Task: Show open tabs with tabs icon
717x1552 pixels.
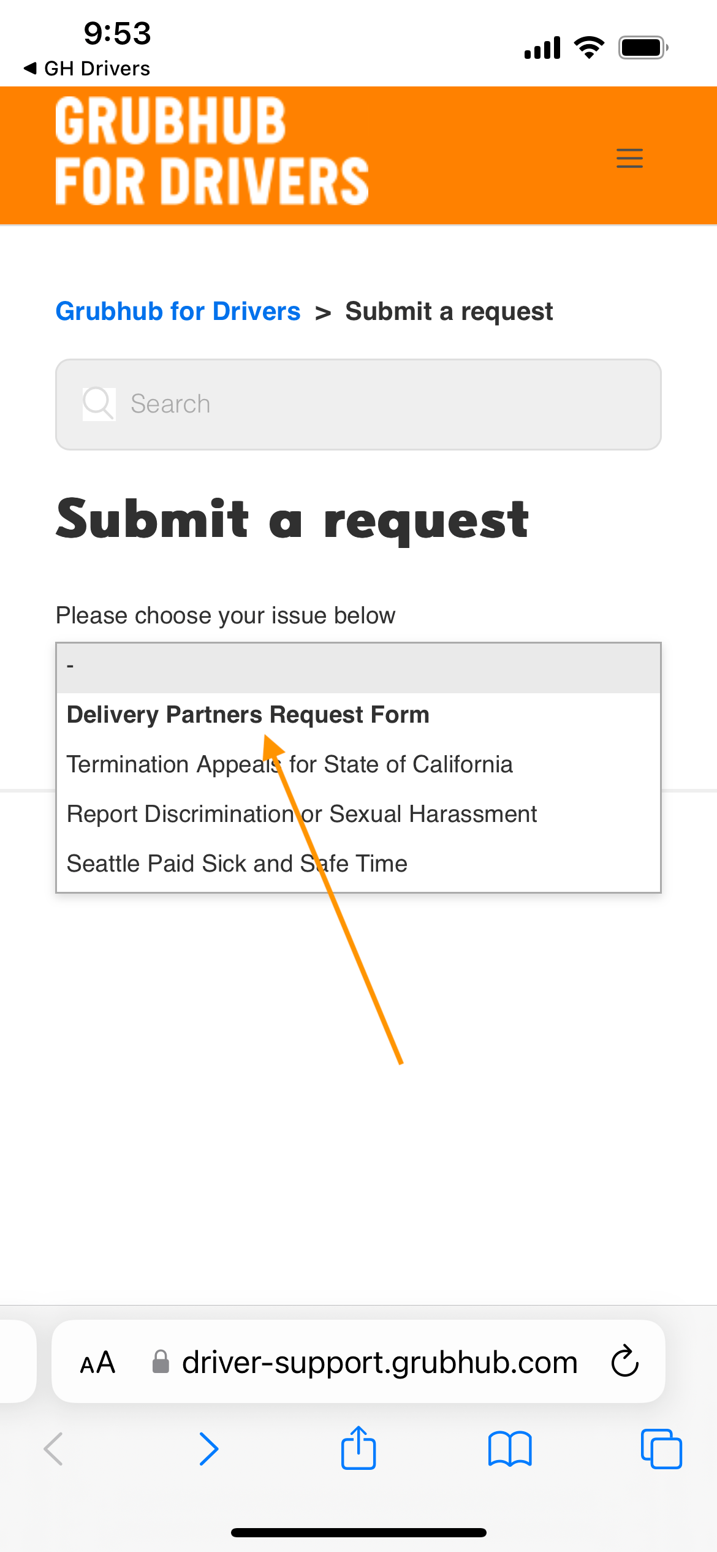Action: pyautogui.click(x=661, y=1449)
